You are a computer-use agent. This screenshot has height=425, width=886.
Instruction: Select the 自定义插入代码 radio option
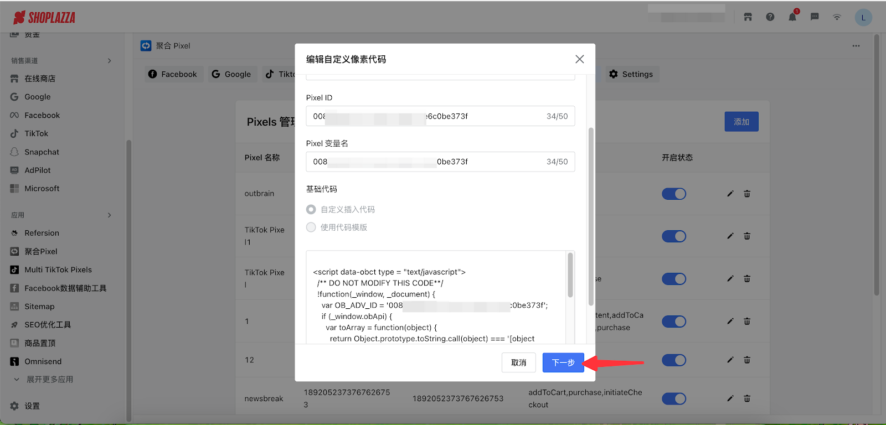311,210
